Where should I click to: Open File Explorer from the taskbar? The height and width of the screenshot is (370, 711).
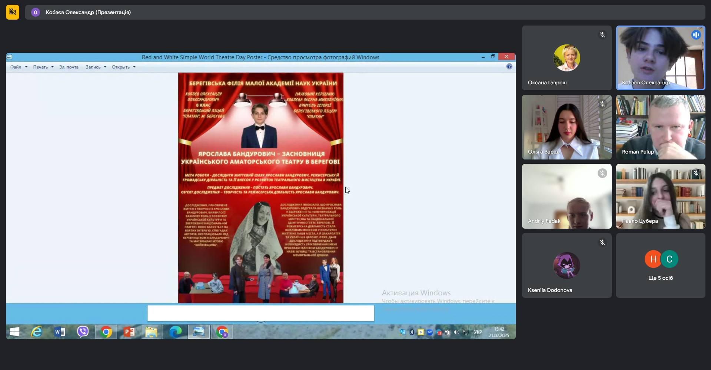[x=152, y=332]
